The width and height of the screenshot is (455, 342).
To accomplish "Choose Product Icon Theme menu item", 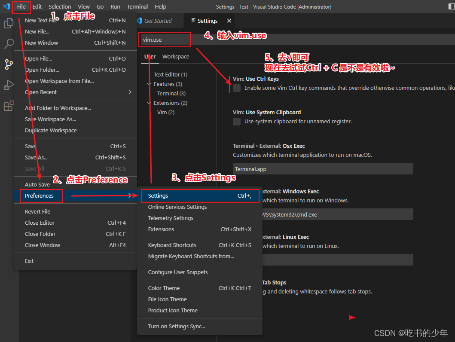I will click(200, 310).
